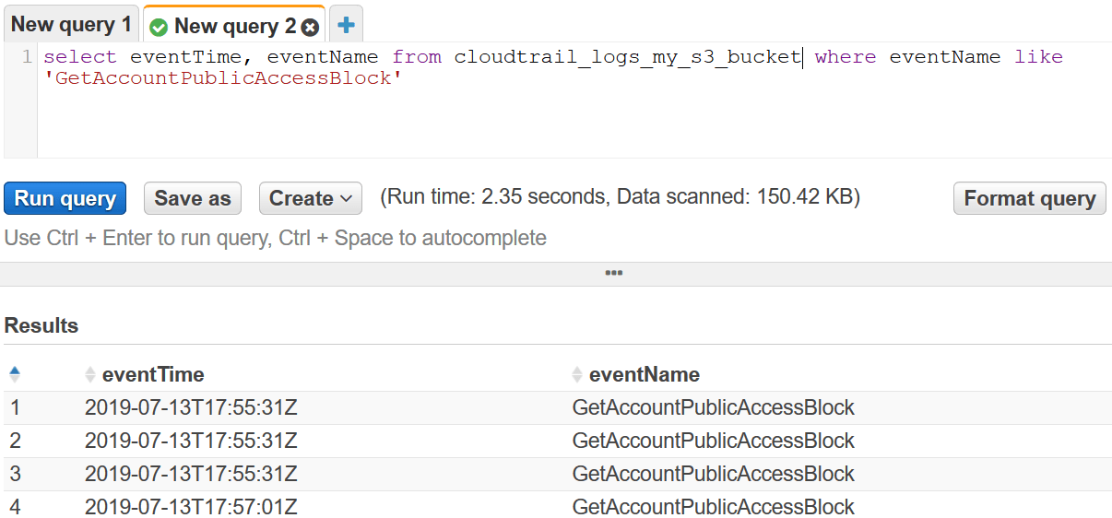Open the Create dropdown menu
The width and height of the screenshot is (1112, 518).
(x=310, y=198)
